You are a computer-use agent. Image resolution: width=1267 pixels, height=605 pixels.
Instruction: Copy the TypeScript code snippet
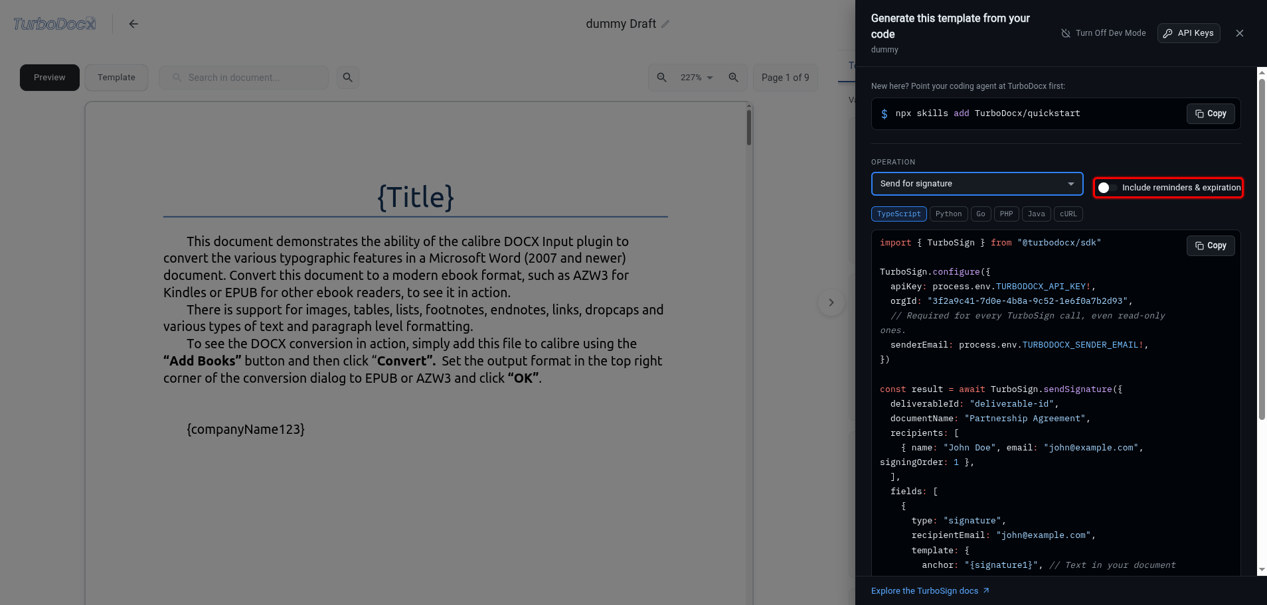pos(1211,246)
